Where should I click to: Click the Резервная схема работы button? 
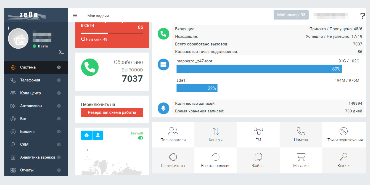tap(112, 112)
